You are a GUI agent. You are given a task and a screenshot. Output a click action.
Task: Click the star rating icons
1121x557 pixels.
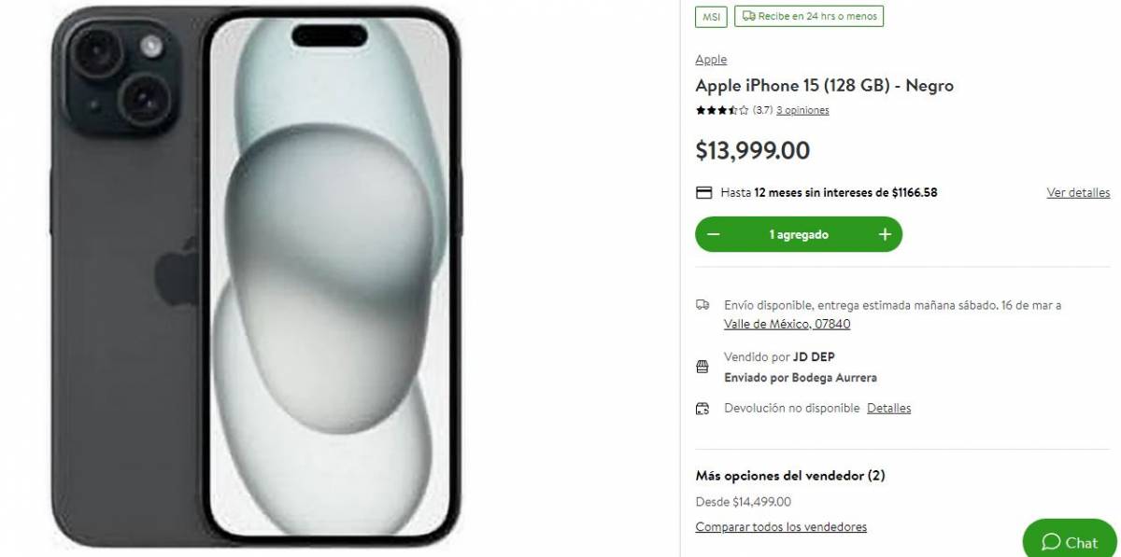click(721, 110)
